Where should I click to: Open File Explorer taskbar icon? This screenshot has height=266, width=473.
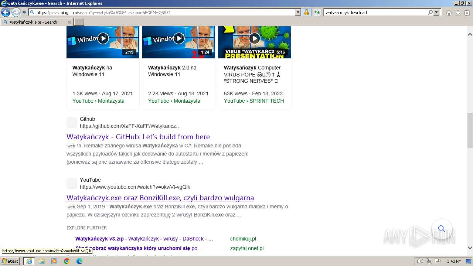(x=42, y=261)
